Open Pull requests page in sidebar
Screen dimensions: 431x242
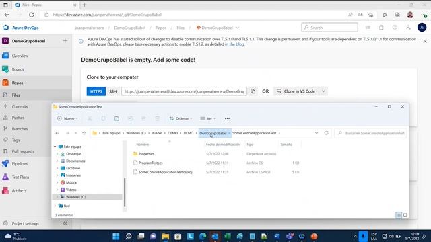coord(23,151)
